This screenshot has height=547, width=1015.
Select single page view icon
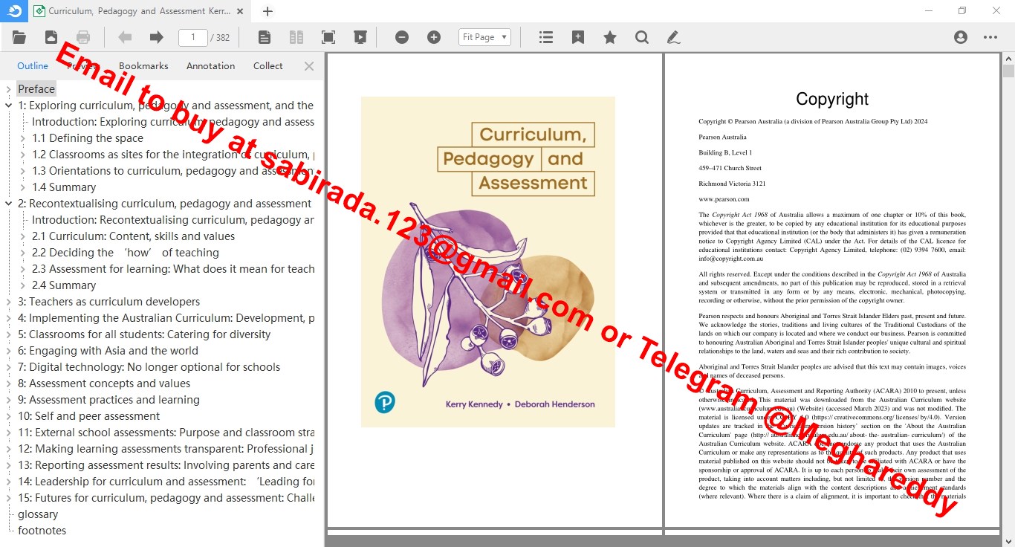coord(265,37)
